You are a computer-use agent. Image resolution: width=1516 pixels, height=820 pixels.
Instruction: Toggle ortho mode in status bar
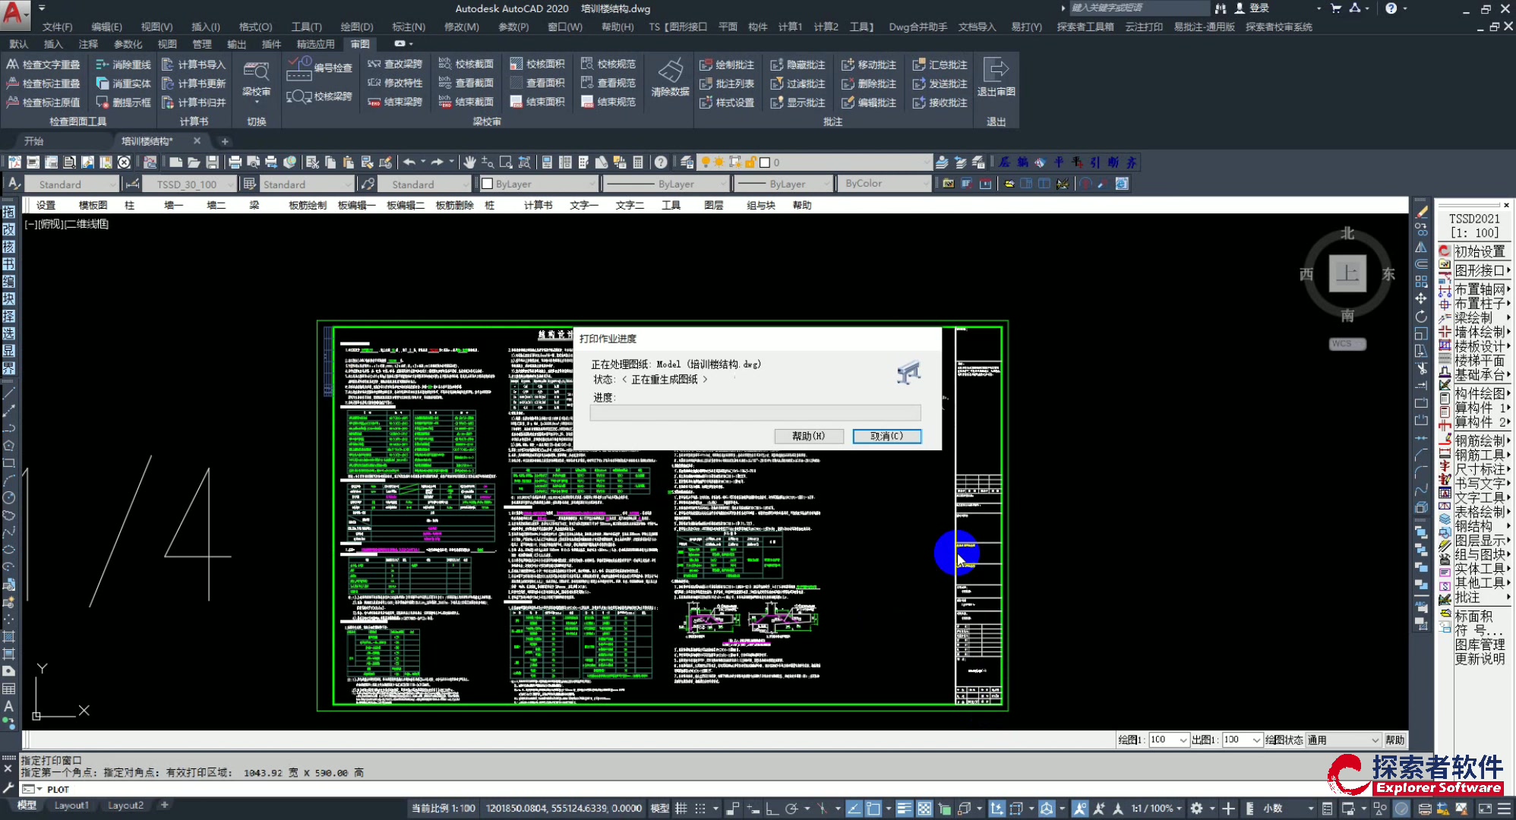click(x=772, y=809)
